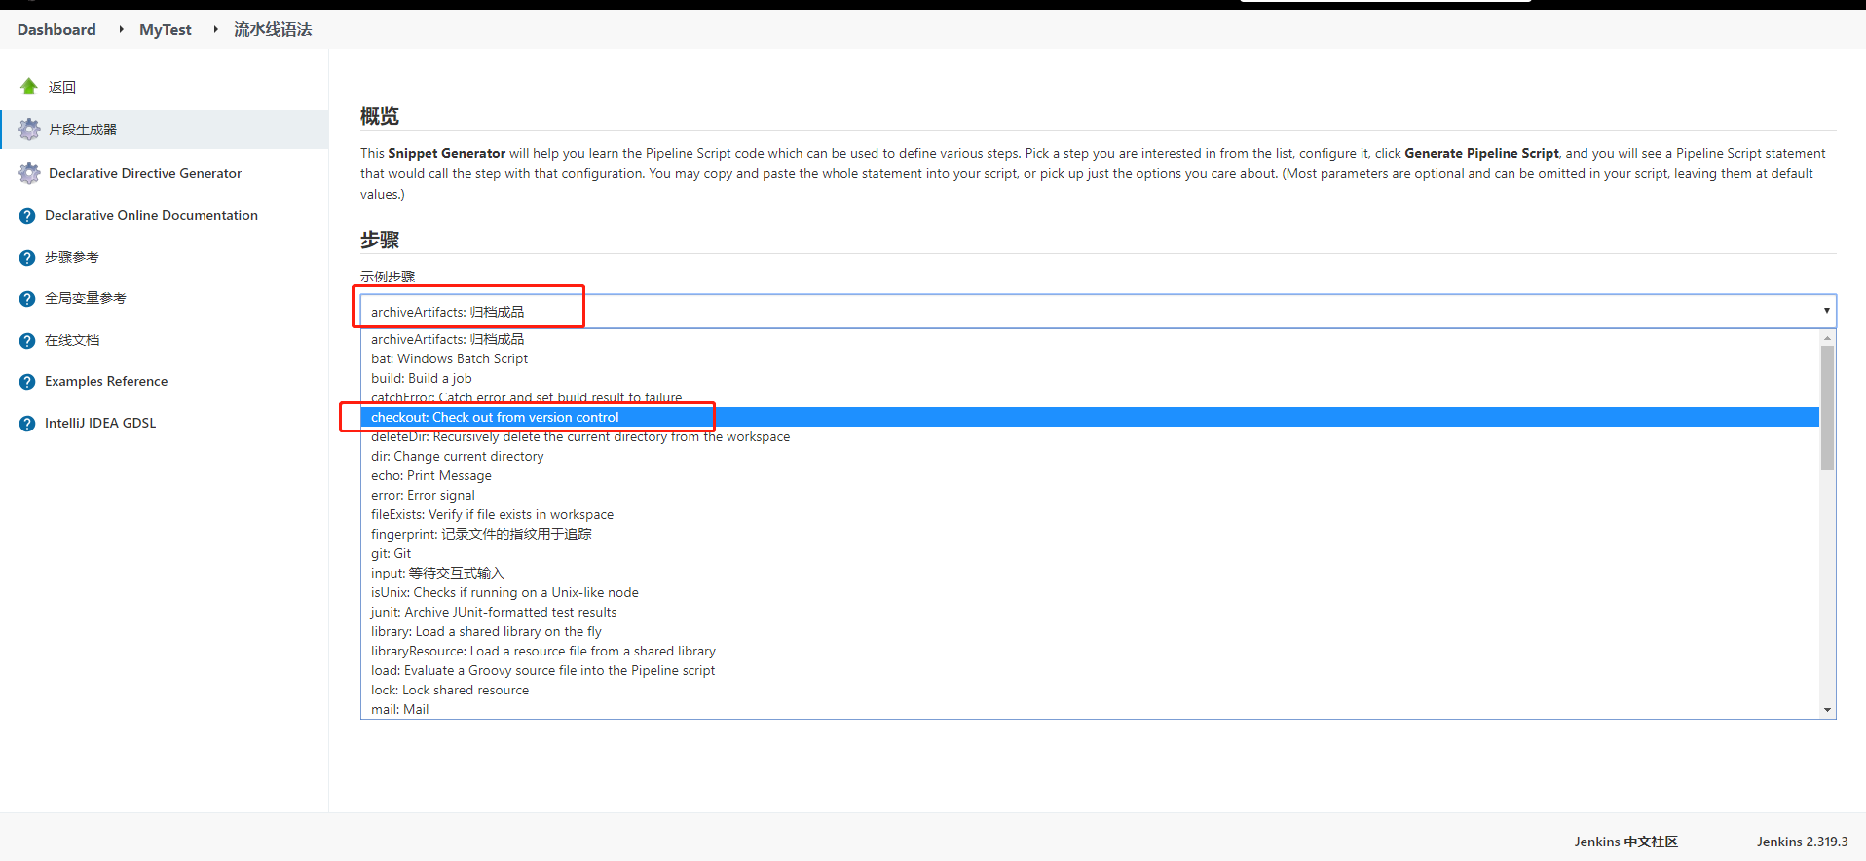Open 全局变量参考 sidebar link
The image size is (1866, 861).
click(x=86, y=298)
